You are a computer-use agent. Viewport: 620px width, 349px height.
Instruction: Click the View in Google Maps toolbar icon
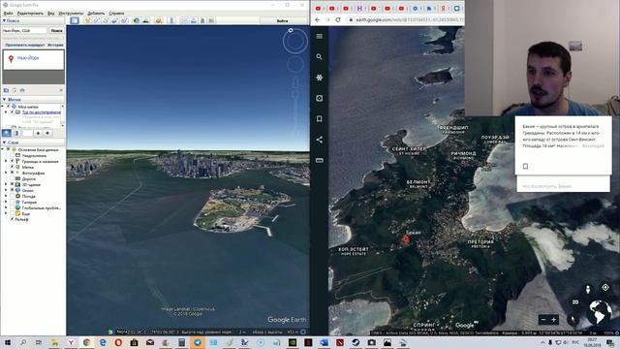tap(211, 20)
